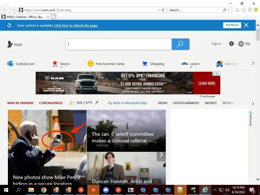
Task: Open Outlook.com shortcut
Action: (x=21, y=64)
